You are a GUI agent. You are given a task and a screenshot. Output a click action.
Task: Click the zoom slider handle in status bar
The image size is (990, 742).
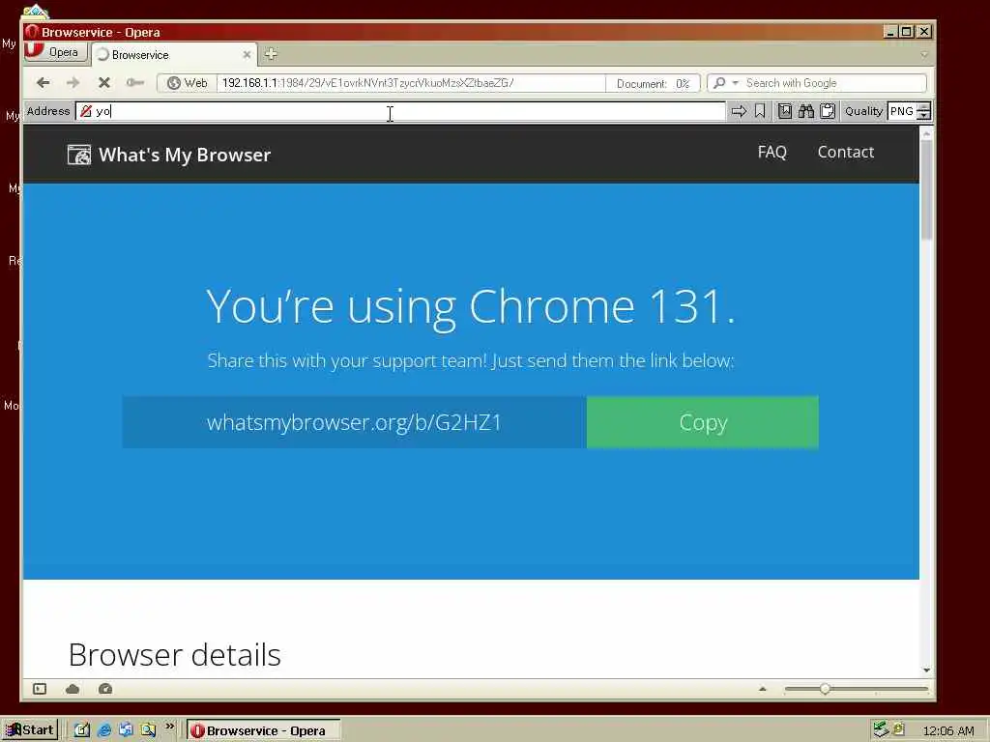coord(825,689)
